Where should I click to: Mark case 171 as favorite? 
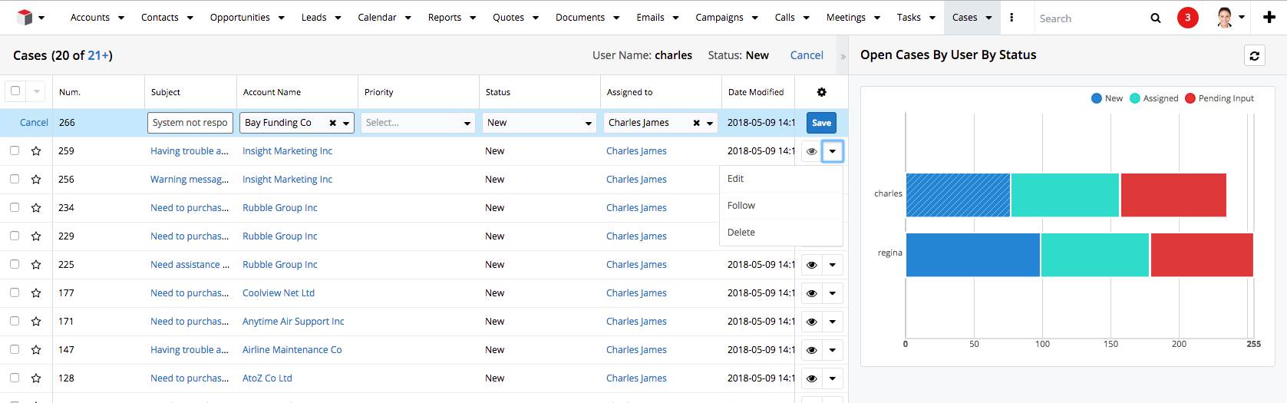[x=36, y=322]
